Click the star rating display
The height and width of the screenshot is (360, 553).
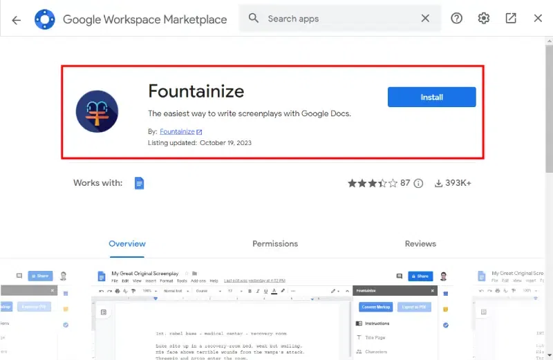tap(373, 183)
